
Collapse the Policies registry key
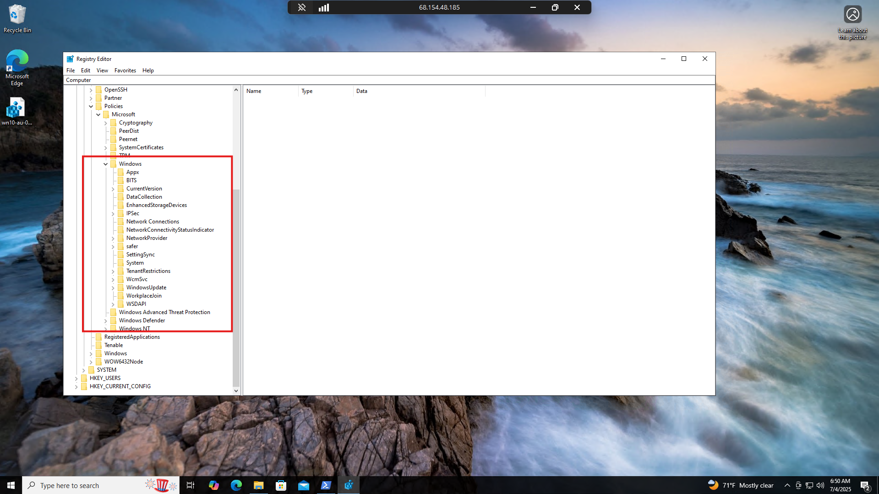point(91,106)
